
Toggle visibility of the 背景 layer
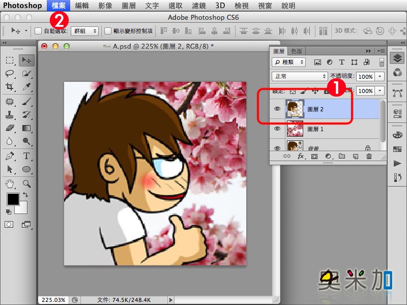[x=277, y=148]
